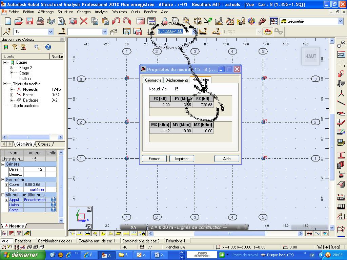Viewport: 347px width, 260px height.
Task: Click the node selection question-mark icon
Action: pos(7,31)
